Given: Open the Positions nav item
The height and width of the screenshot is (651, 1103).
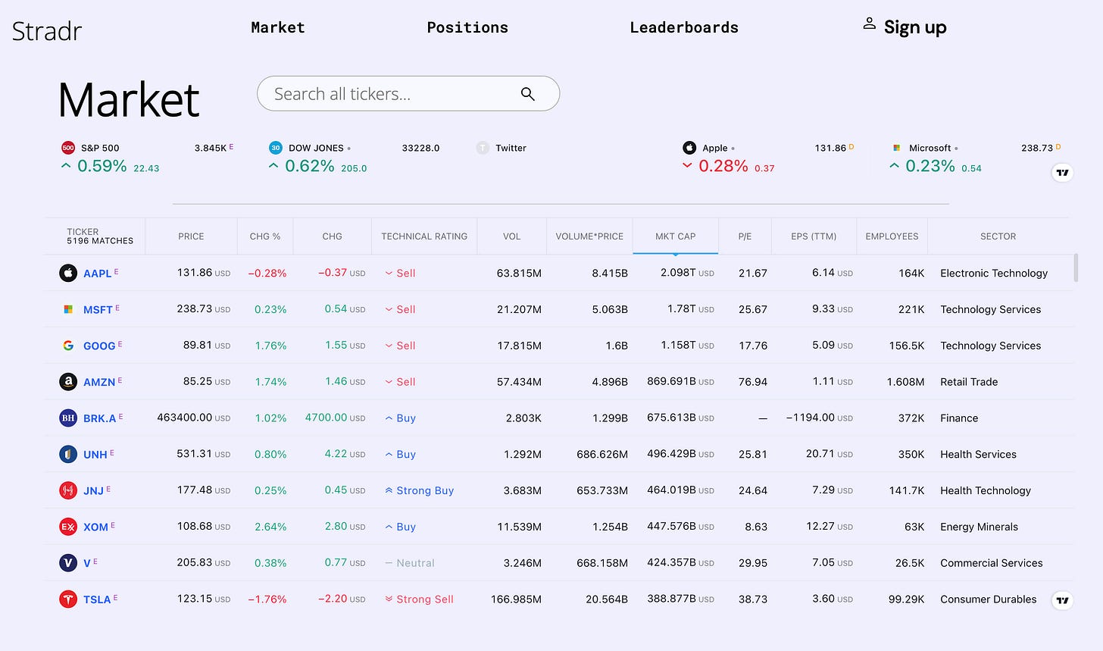Looking at the screenshot, I should point(467,27).
